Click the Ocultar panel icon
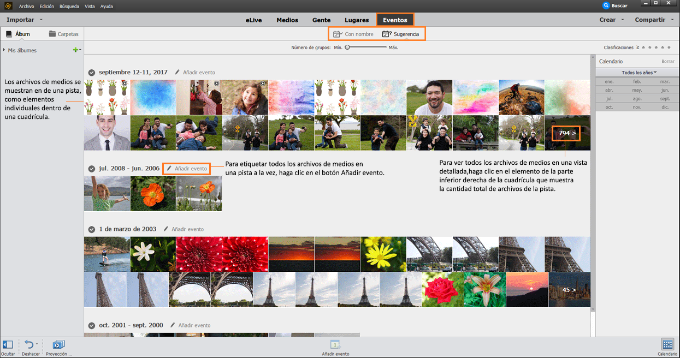 (x=8, y=344)
